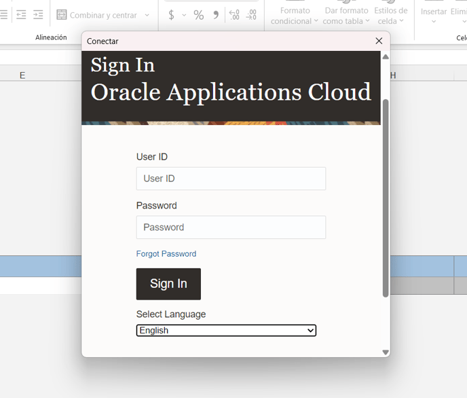Apply the comma style icon

point(217,15)
